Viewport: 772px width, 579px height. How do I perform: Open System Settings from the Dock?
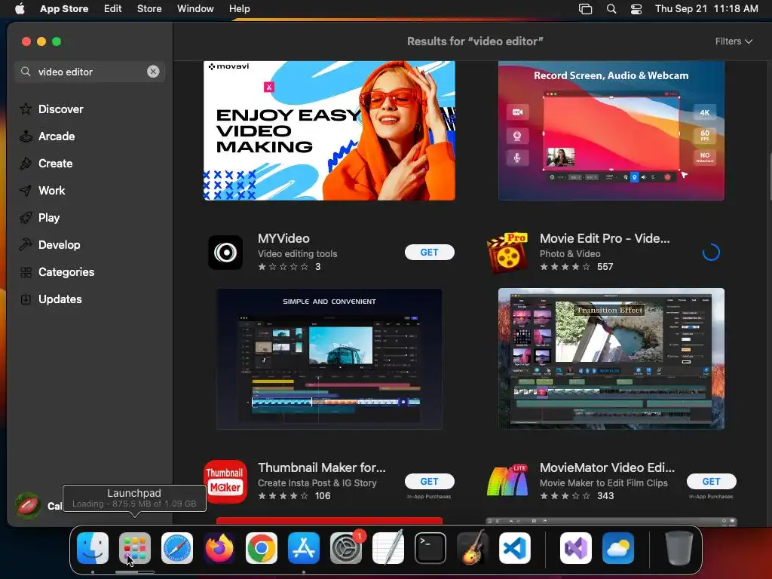346,548
